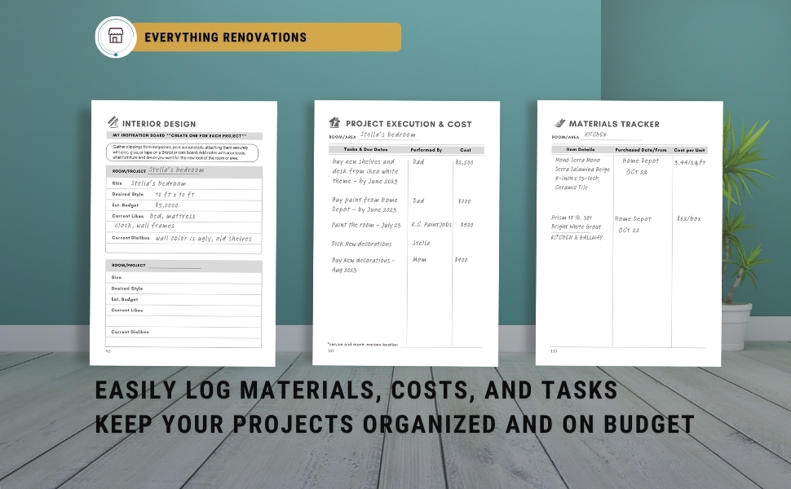Click the $700 cost entry
This screenshot has width=791, height=489.
(464, 201)
